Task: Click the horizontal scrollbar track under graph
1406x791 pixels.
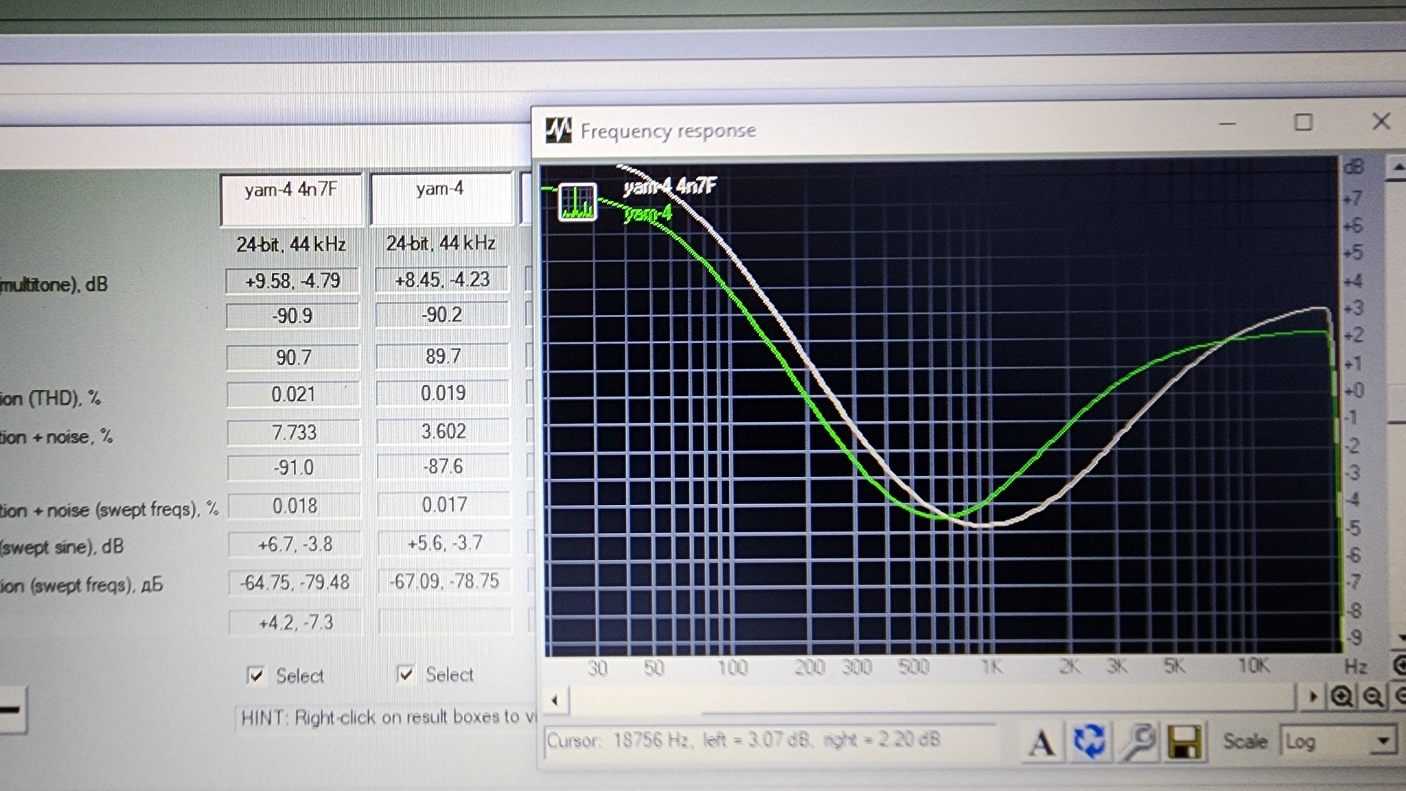Action: click(934, 699)
